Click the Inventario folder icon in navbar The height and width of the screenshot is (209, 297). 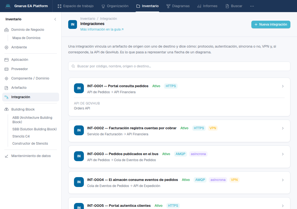pyautogui.click(x=138, y=6)
